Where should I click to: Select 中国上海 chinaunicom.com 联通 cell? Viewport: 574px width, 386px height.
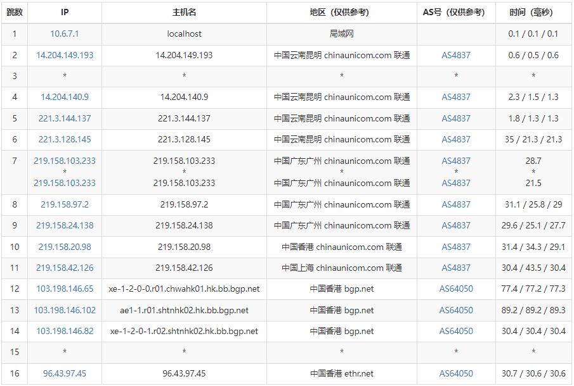(x=341, y=268)
